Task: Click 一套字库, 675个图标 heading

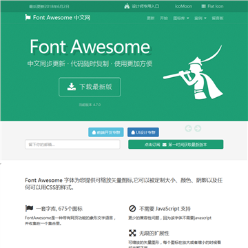Action: [x=59, y=209]
